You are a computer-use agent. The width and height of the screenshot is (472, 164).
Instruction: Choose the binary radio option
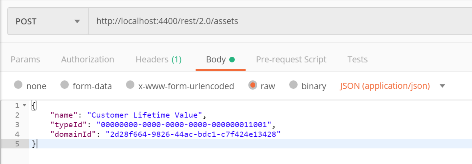pos(294,85)
